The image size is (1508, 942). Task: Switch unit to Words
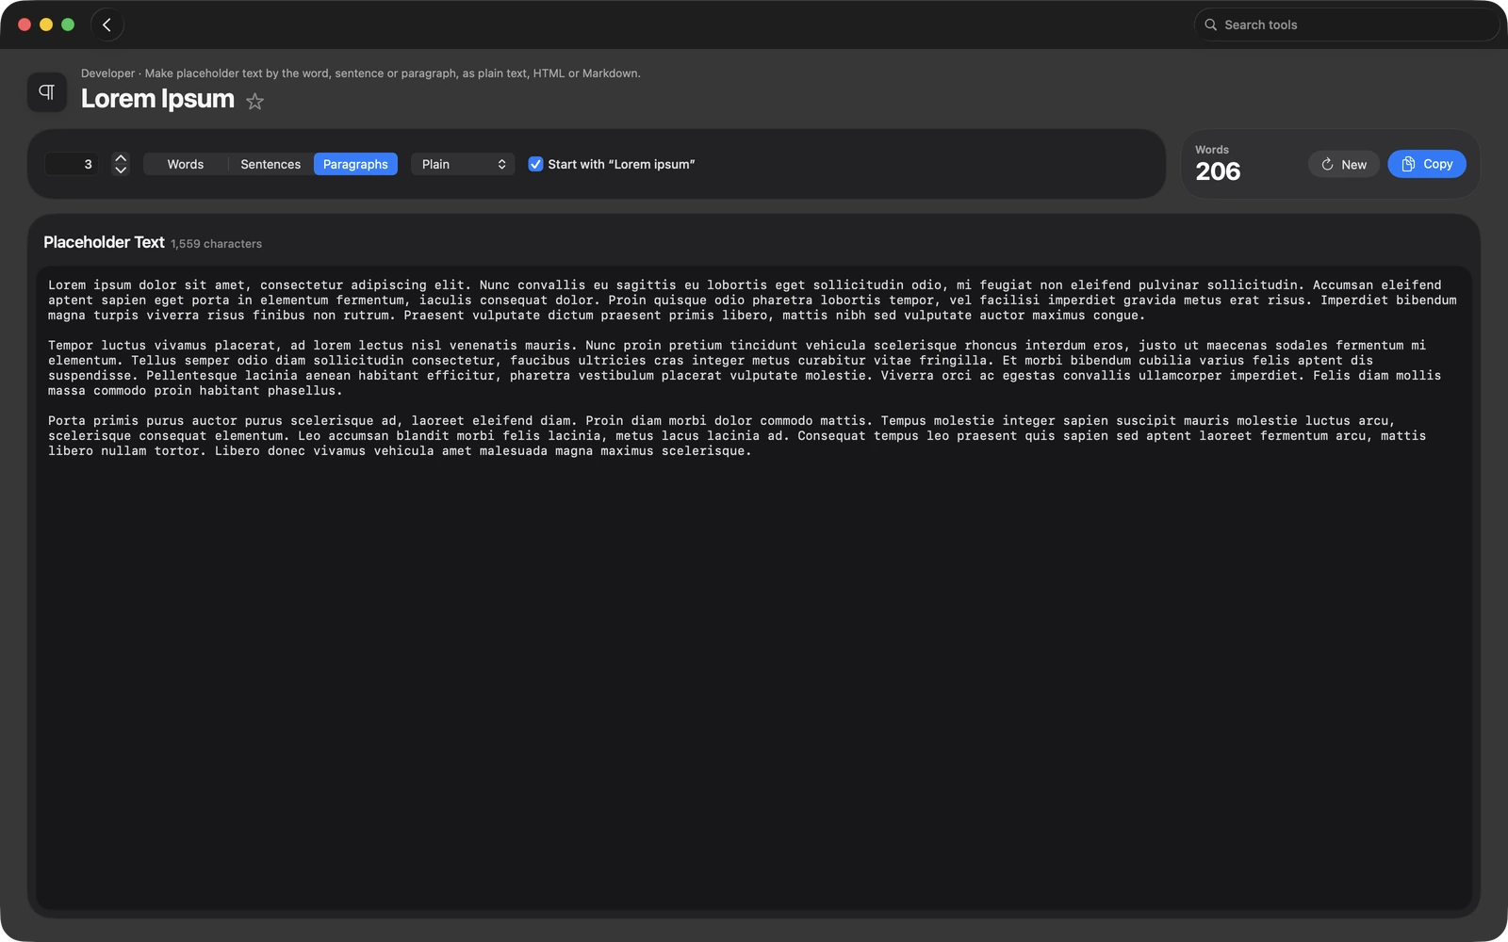click(x=186, y=164)
